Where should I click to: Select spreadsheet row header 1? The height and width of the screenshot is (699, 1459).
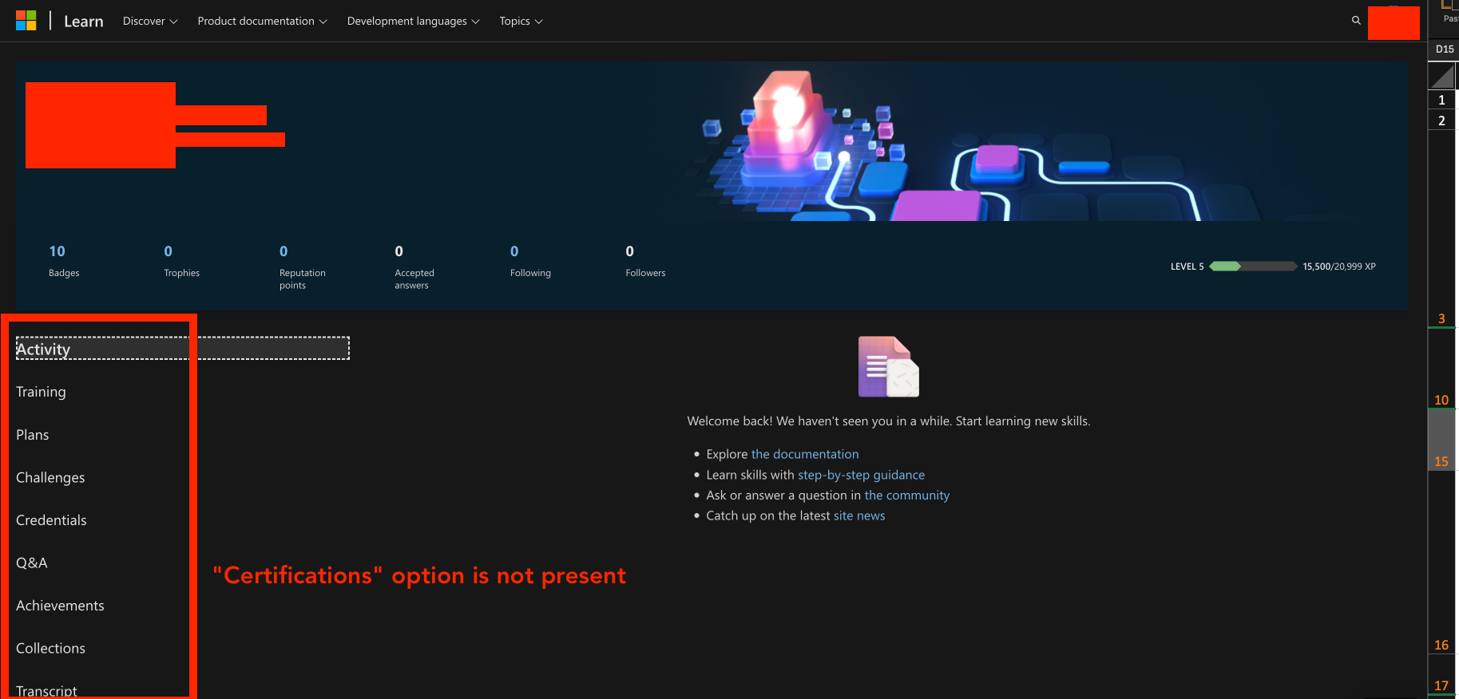(1441, 100)
